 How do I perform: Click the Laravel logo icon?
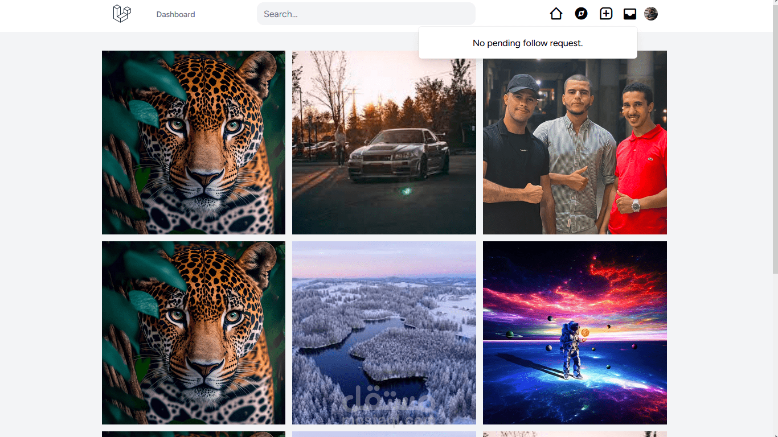pyautogui.click(x=122, y=14)
